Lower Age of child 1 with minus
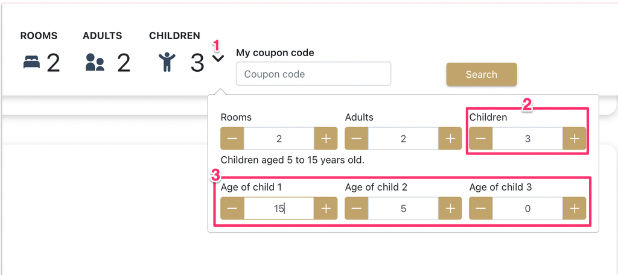The image size is (618, 275). (232, 208)
